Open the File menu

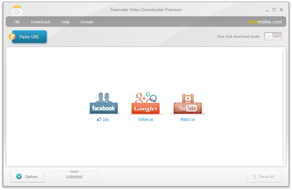tap(17, 22)
